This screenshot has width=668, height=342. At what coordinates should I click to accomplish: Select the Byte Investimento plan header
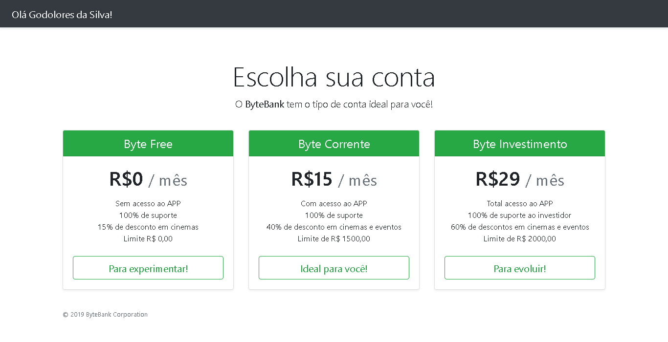tap(519, 143)
